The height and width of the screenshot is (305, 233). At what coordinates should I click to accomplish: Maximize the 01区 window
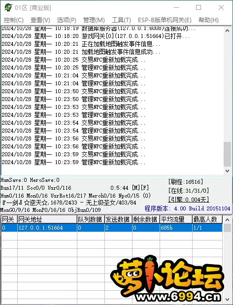199,7
